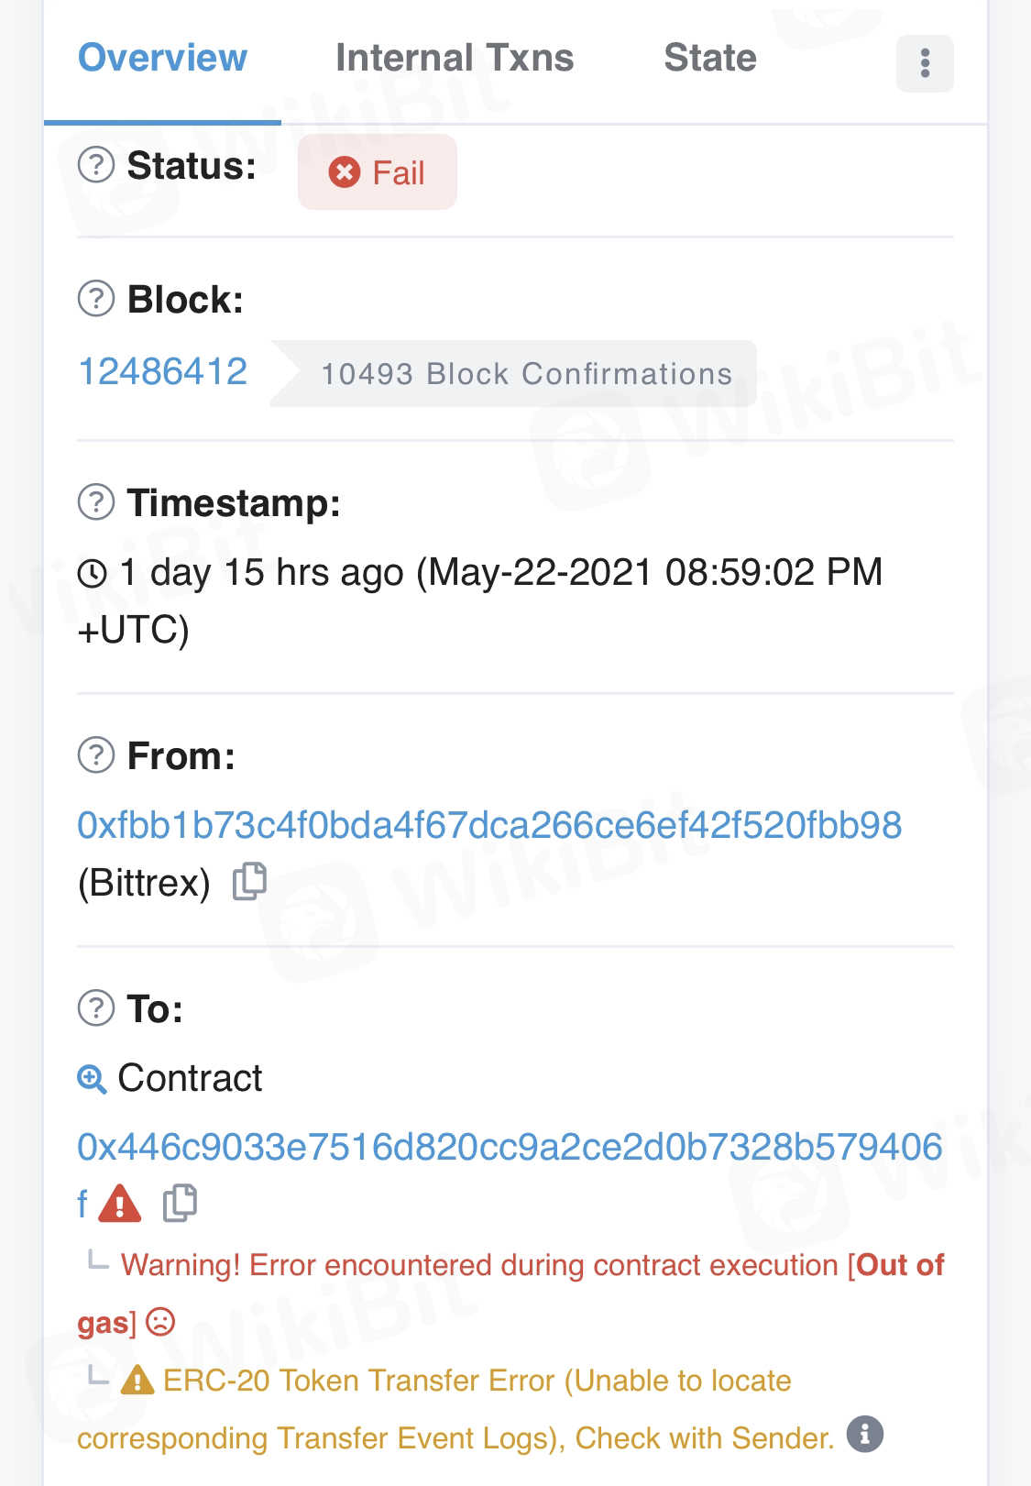Select the Overview tab

[x=162, y=58]
